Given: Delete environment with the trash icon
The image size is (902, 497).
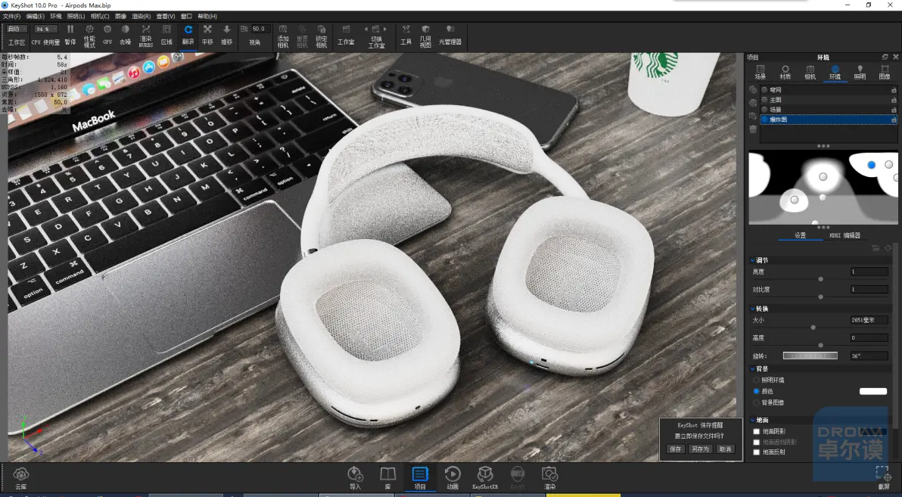Looking at the screenshot, I should 753,129.
